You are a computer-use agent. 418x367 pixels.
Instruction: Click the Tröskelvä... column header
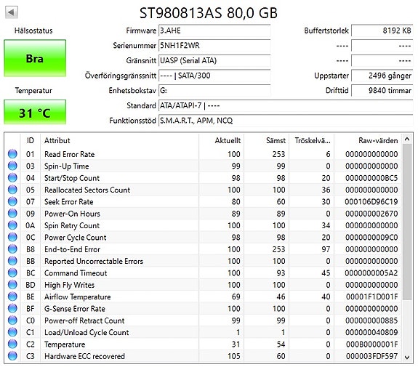point(312,140)
